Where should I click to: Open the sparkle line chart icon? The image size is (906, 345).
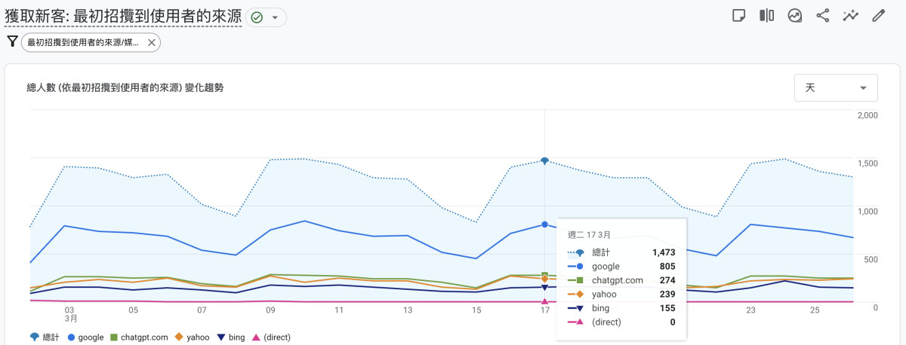[x=851, y=16]
